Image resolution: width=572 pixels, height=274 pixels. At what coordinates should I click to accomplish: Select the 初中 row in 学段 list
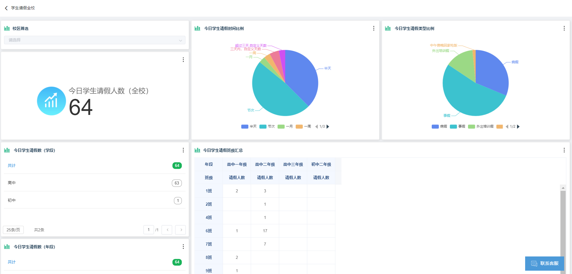pyautogui.click(x=95, y=200)
